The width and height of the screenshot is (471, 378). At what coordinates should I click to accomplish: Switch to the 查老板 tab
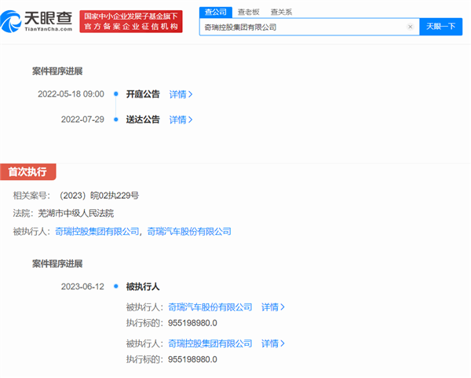click(x=248, y=12)
